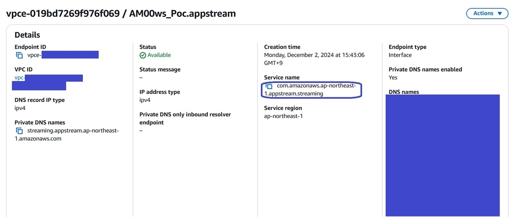Copy the Private DNS names value
Viewport: 513px width, 217px height.
pyautogui.click(x=19, y=130)
